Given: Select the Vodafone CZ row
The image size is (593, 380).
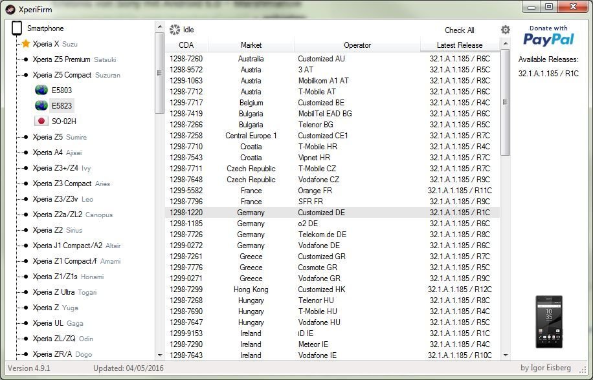Looking at the screenshot, I should pos(332,180).
